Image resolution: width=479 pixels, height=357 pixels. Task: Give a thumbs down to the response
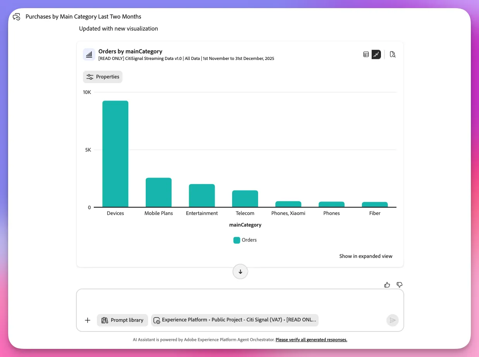[400, 285]
